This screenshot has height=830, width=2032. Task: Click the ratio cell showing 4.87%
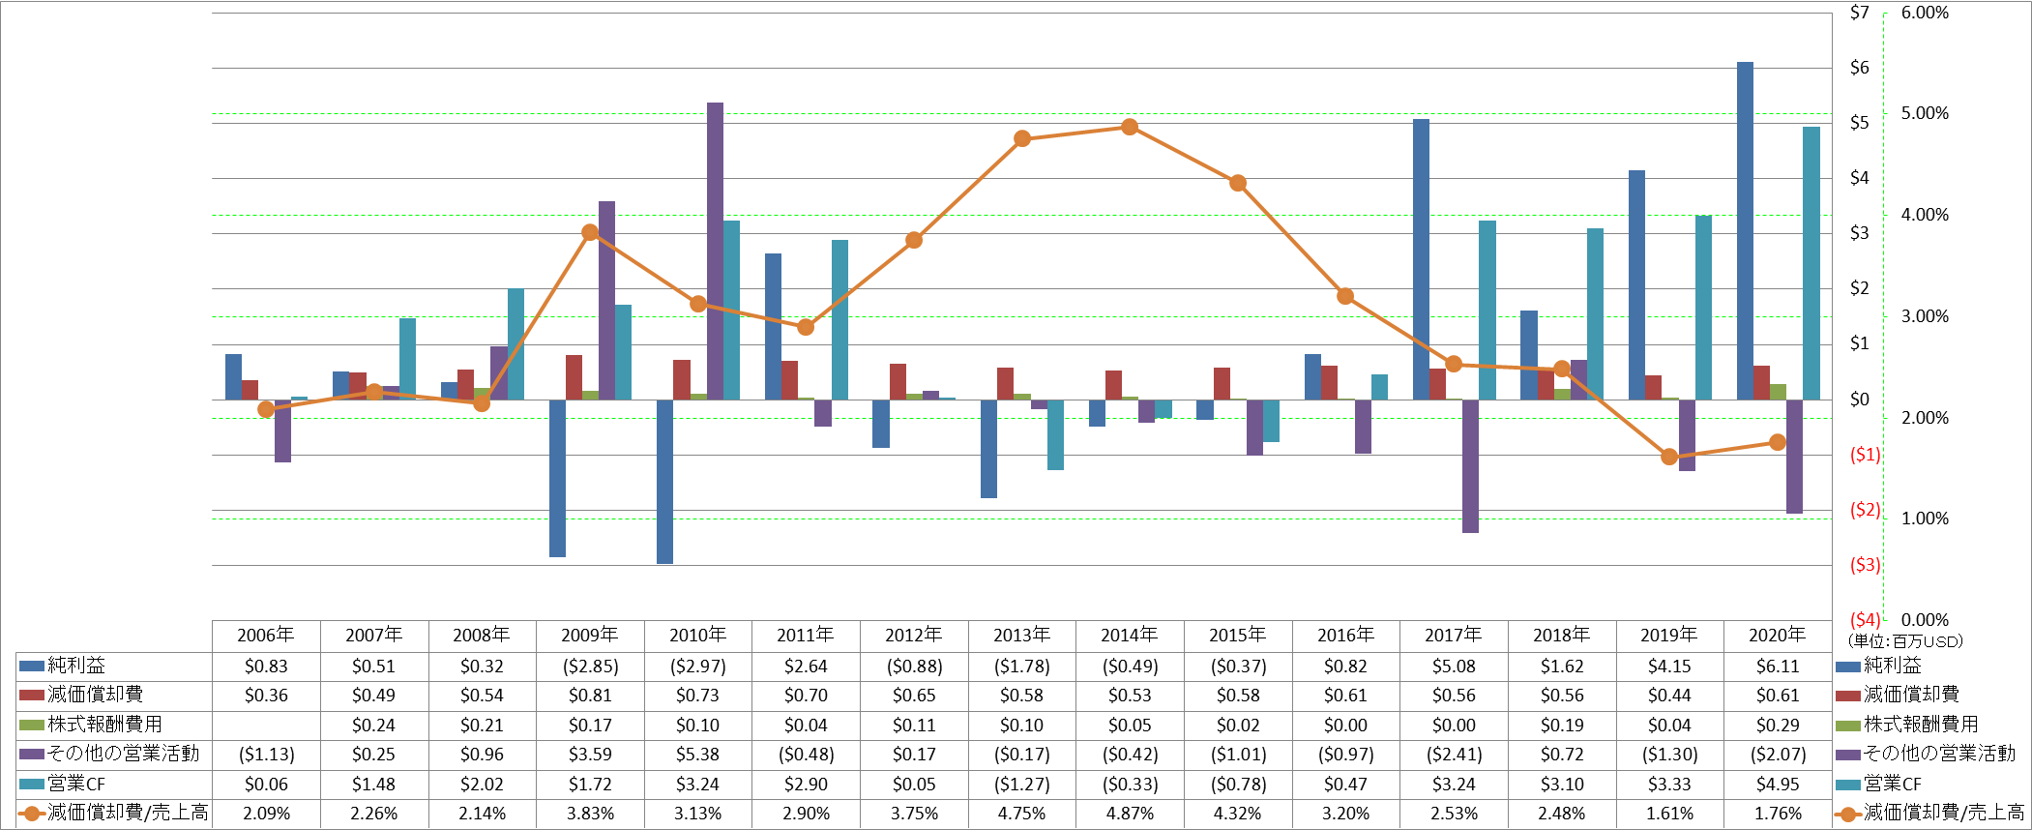tap(1130, 814)
